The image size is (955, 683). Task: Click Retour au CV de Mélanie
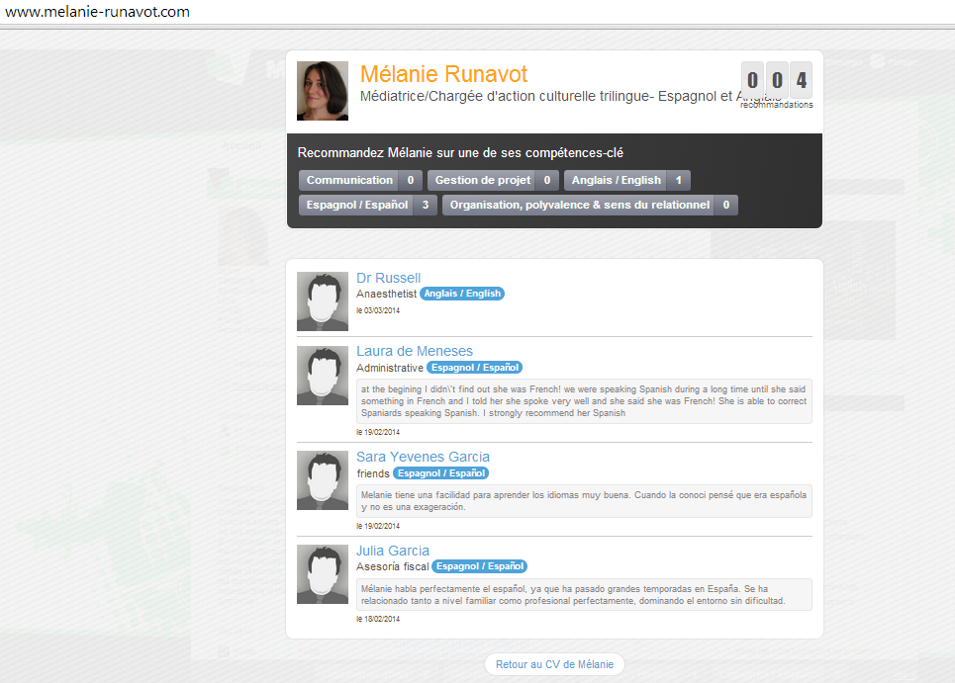tap(554, 664)
